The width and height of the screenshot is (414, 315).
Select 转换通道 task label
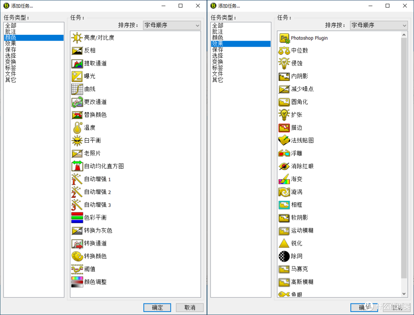coord(95,243)
